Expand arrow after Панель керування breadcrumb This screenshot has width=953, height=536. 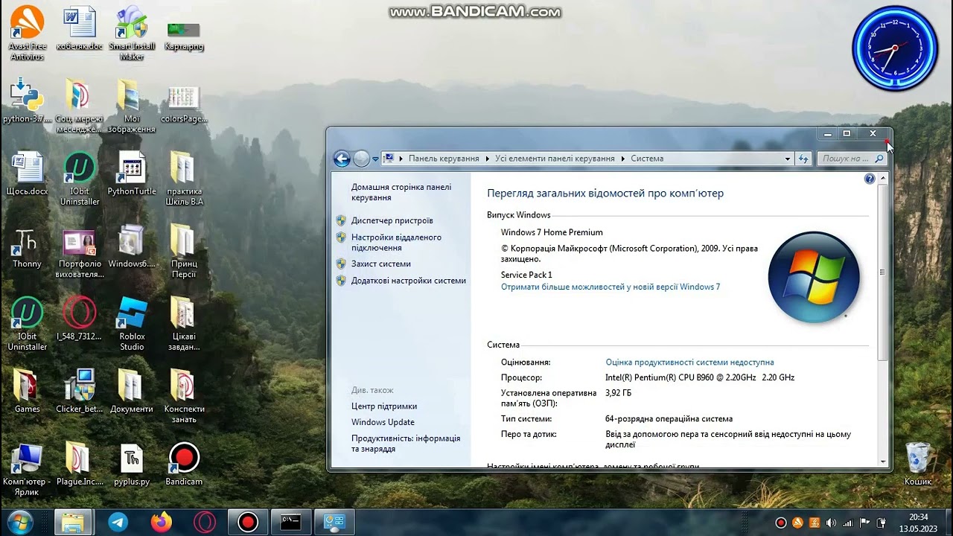[489, 159]
